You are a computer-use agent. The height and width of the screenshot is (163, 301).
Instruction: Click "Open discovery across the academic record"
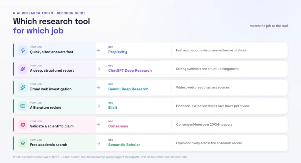(209, 143)
